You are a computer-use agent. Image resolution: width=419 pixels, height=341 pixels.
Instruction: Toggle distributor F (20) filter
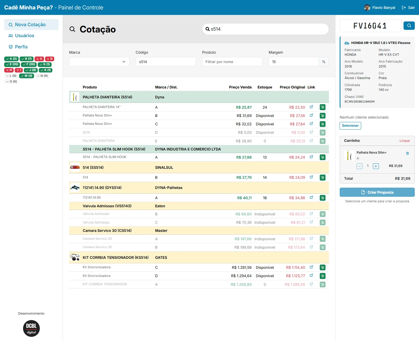pos(29,64)
